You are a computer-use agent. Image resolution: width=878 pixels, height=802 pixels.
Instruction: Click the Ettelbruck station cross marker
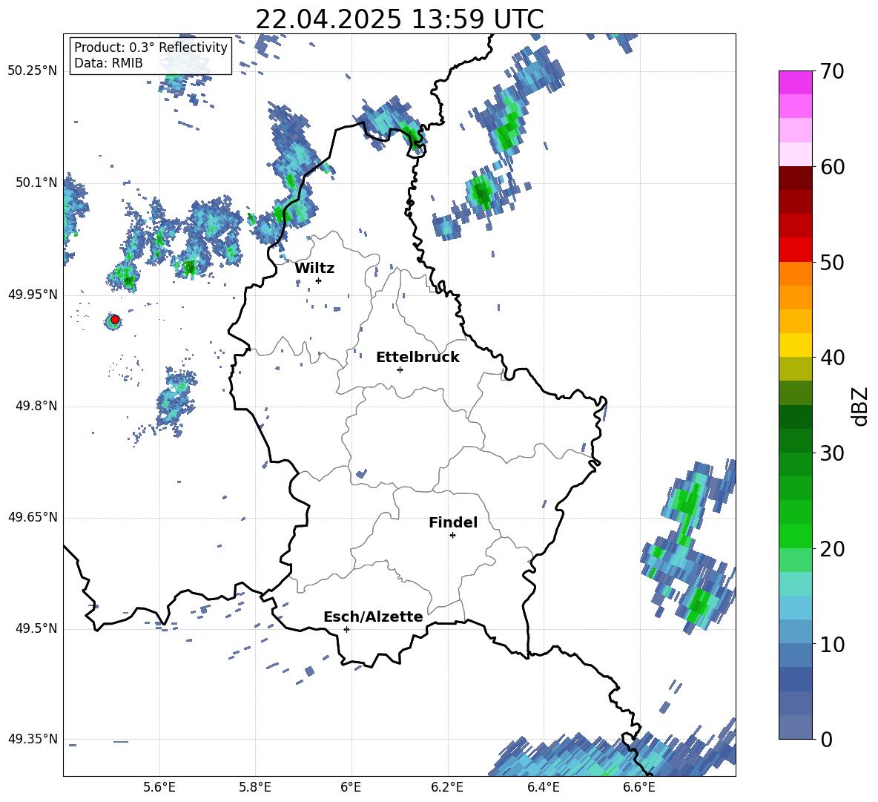tap(400, 369)
